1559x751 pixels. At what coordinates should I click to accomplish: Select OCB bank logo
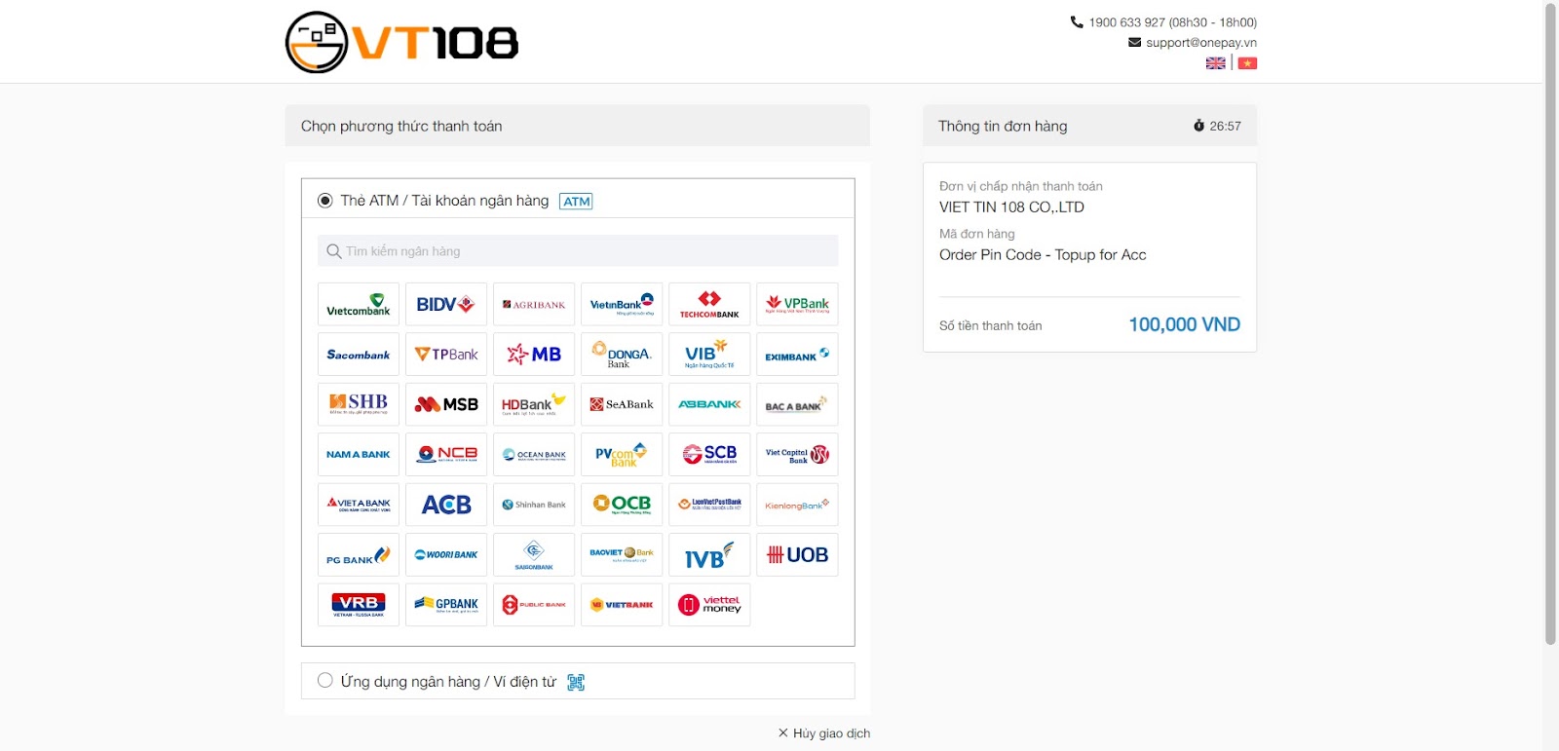click(x=622, y=505)
